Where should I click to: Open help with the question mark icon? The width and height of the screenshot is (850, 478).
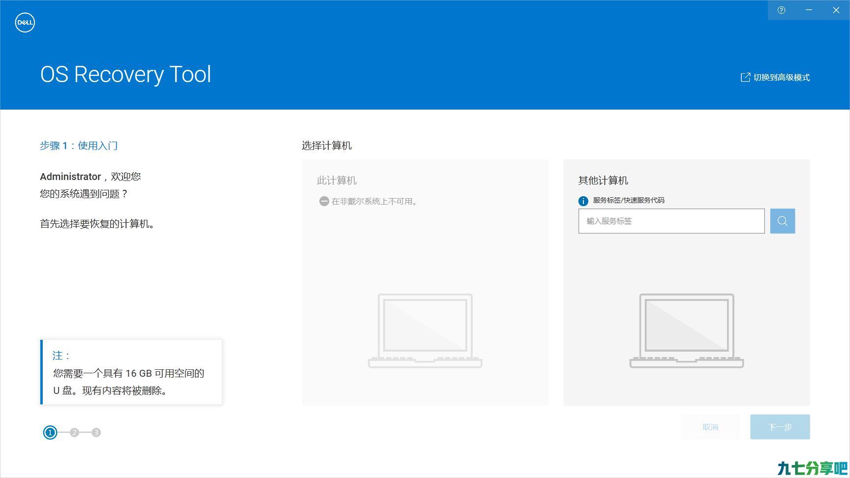(781, 10)
